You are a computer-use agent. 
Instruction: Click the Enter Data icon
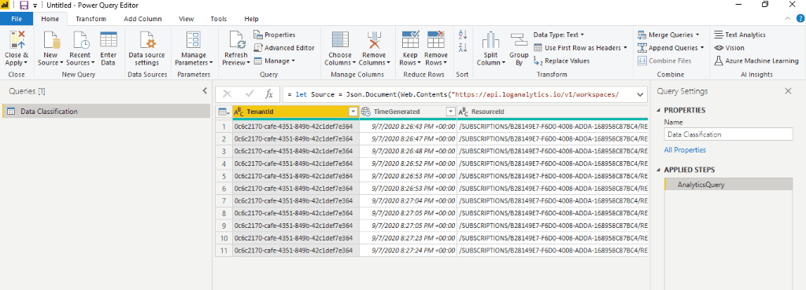109,40
